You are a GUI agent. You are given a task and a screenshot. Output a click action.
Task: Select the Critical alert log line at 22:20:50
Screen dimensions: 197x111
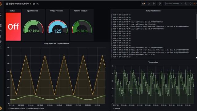point(150,50)
